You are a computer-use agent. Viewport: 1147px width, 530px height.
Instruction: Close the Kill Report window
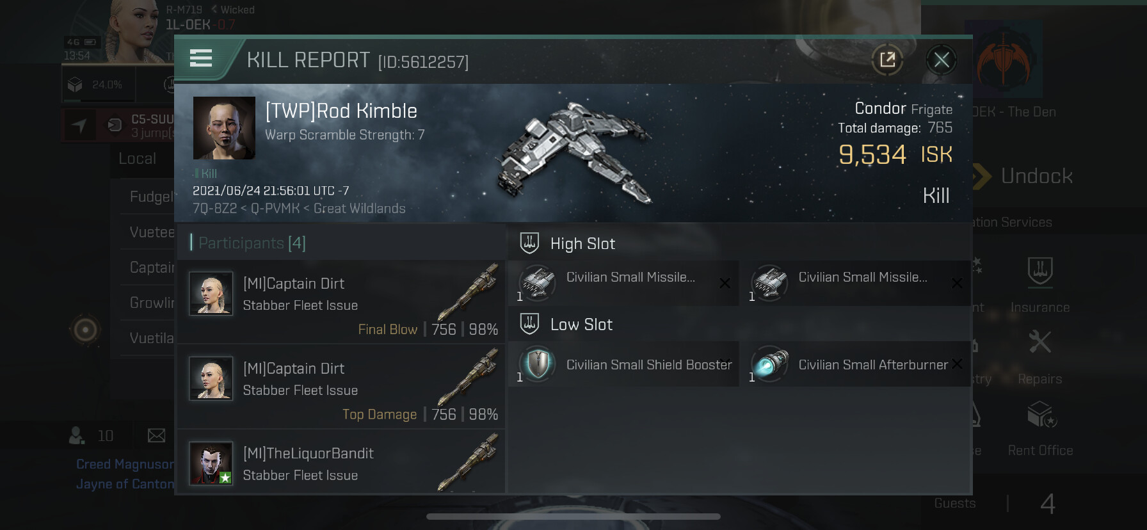pyautogui.click(x=941, y=60)
